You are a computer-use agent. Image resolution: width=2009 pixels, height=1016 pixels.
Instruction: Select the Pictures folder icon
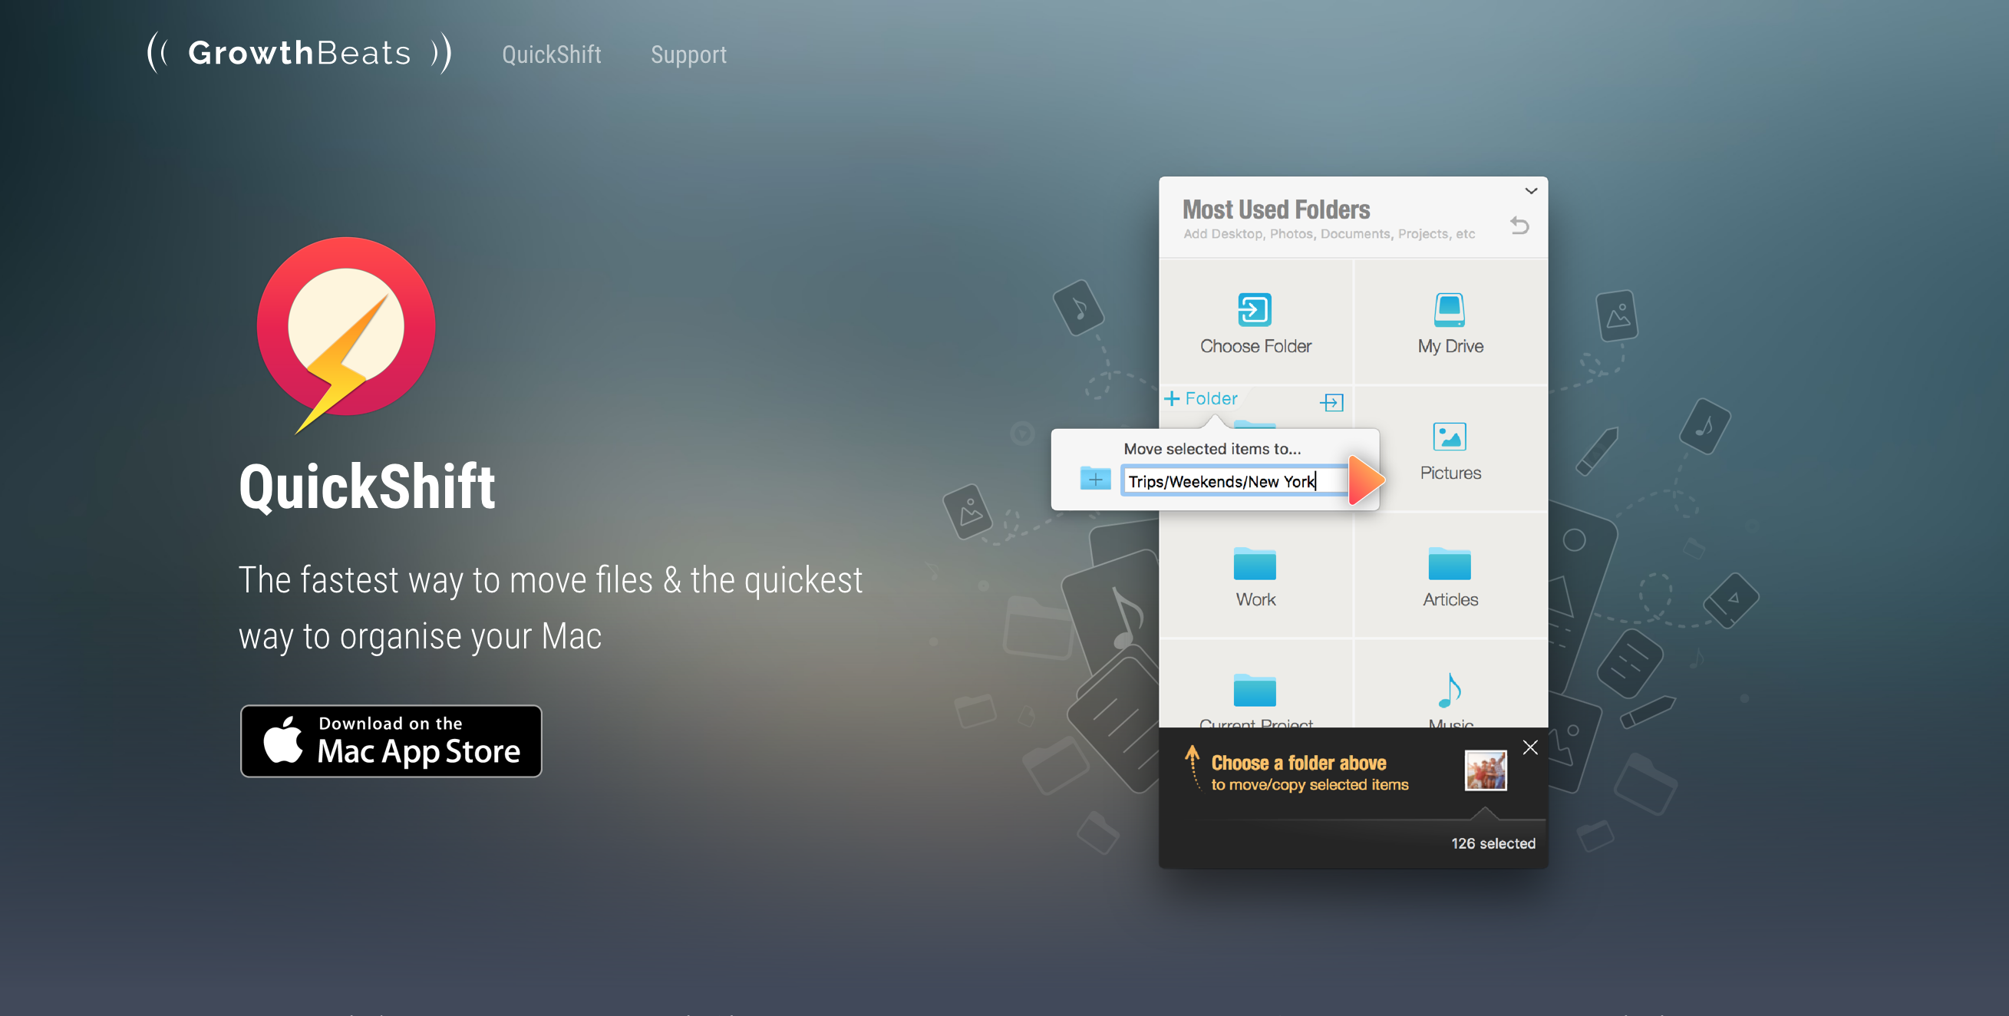pos(1450,437)
